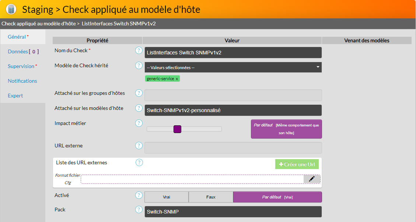This screenshot has height=222, width=416.
Task: Click help icon for Impact métier
Action: coord(139,123)
